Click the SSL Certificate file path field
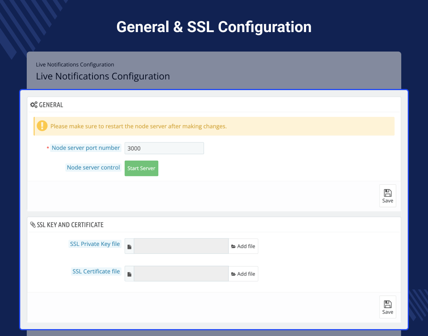Image resolution: width=428 pixels, height=336 pixels. click(181, 274)
